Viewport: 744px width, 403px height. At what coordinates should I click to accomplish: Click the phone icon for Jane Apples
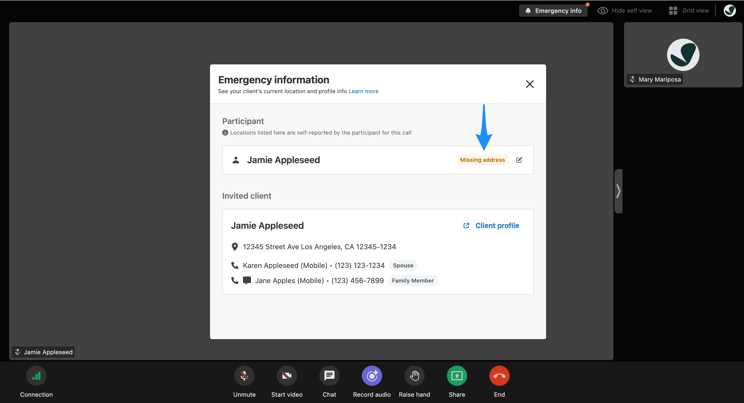tap(235, 281)
